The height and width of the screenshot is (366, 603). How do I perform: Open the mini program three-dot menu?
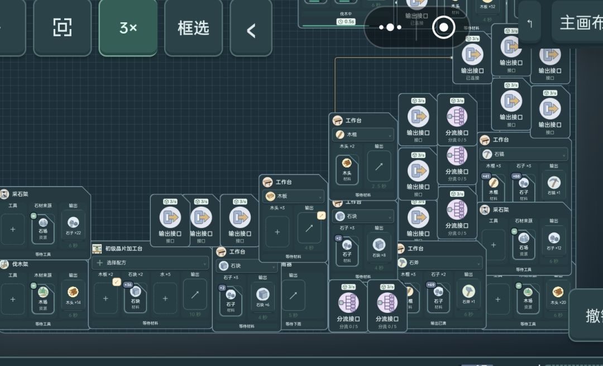click(x=390, y=27)
